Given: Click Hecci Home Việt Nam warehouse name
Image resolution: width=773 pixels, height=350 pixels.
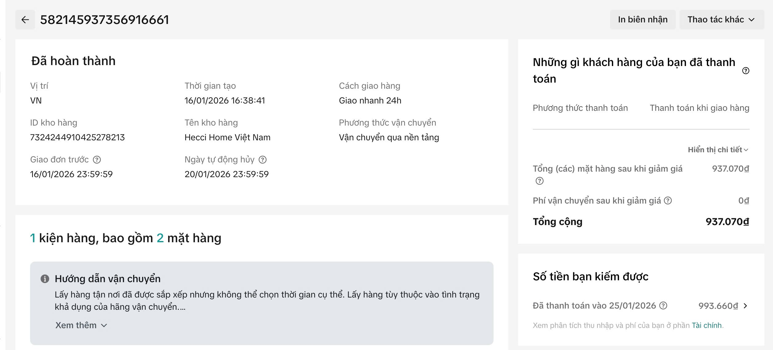Looking at the screenshot, I should click(x=228, y=138).
